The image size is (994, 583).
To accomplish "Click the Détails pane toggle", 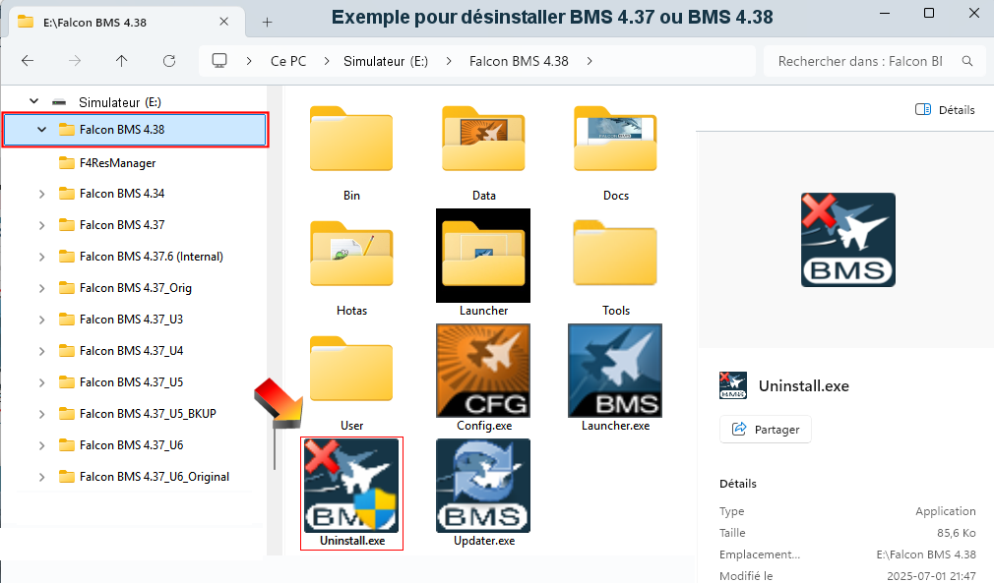I will [x=944, y=110].
